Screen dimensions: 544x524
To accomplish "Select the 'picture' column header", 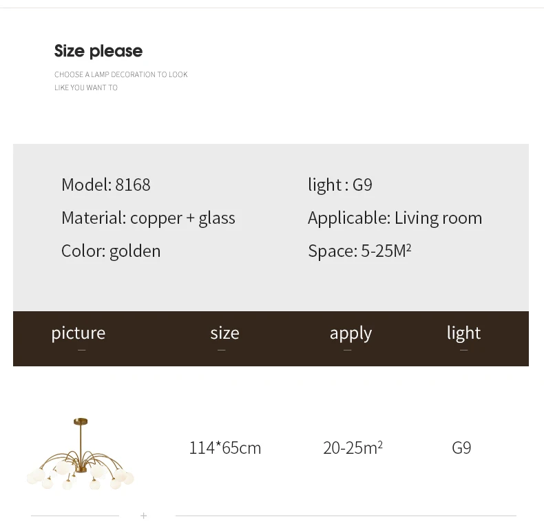I will coord(79,333).
